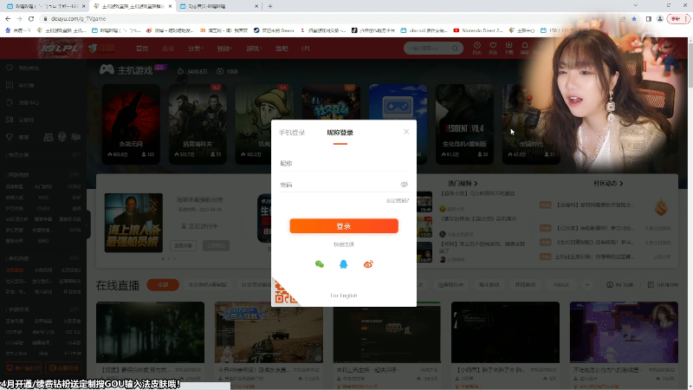Image resolution: width=693 pixels, height=390 pixels.
Task: Open the browser side panel icon
Action: [x=648, y=18]
